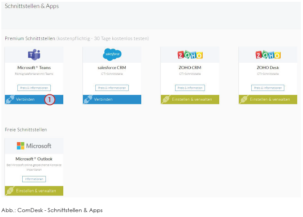
Task: Click the Microsoft Teams logo icon
Action: pos(34,54)
